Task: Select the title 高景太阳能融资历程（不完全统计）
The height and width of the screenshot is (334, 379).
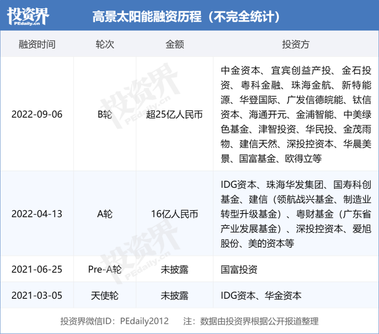Action: click(186, 17)
